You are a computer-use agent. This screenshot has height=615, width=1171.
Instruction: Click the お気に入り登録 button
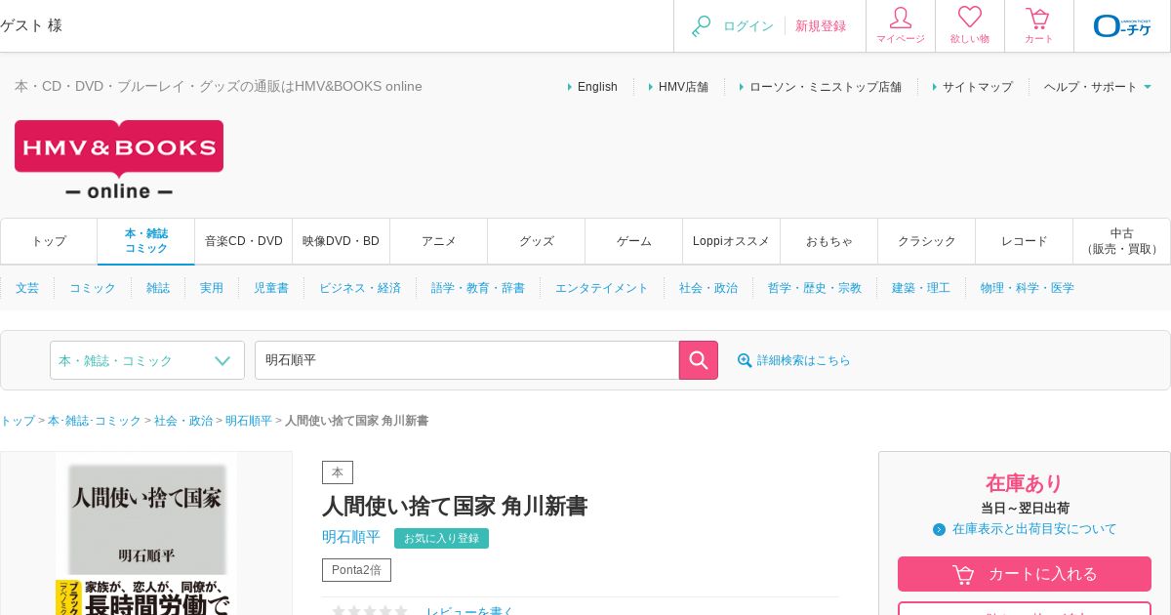click(x=441, y=538)
